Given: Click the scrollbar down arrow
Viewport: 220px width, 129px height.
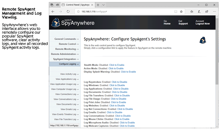Looking at the screenshot, I should (x=217, y=126).
